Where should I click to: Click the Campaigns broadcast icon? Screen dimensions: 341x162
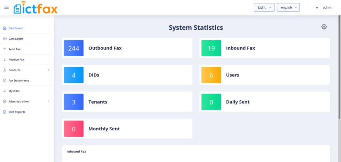click(5, 39)
